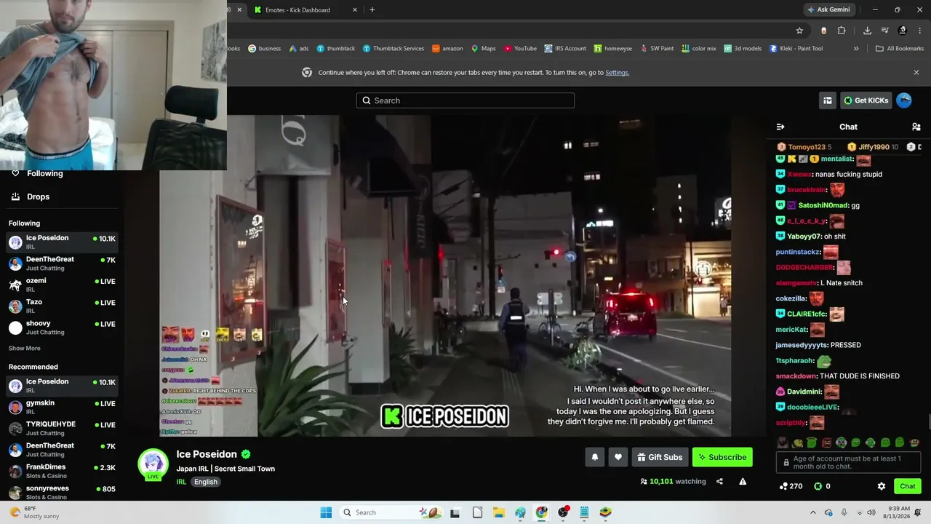Show hidden system tray icons
This screenshot has width=931, height=524.
point(813,512)
